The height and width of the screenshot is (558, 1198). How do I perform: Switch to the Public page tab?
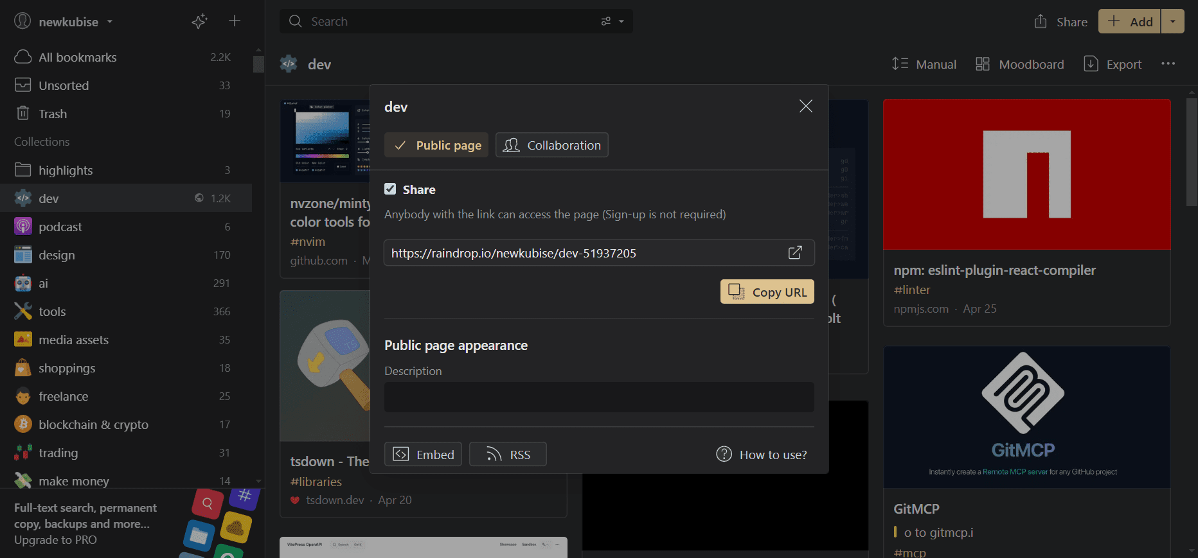click(x=436, y=145)
